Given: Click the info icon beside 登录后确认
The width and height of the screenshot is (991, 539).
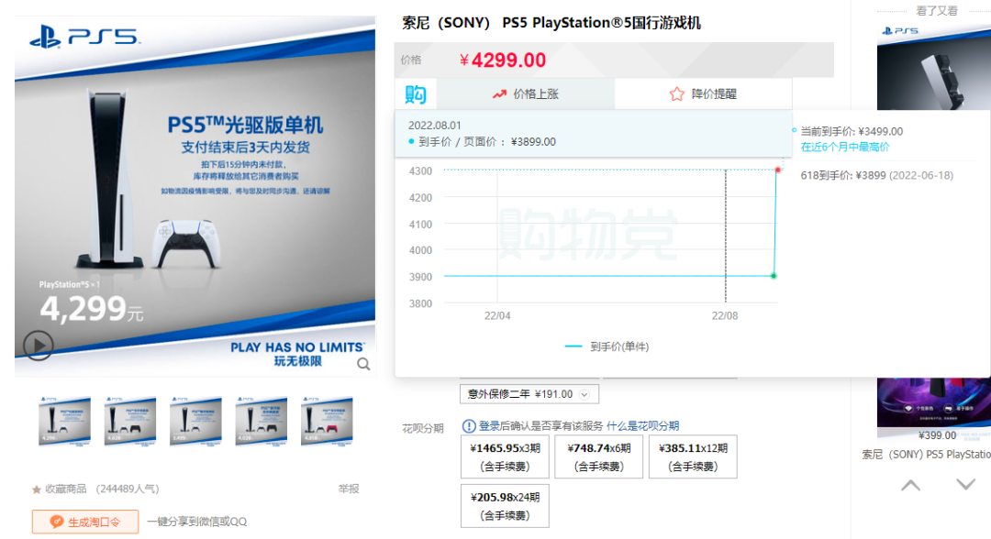Looking at the screenshot, I should click(469, 426).
